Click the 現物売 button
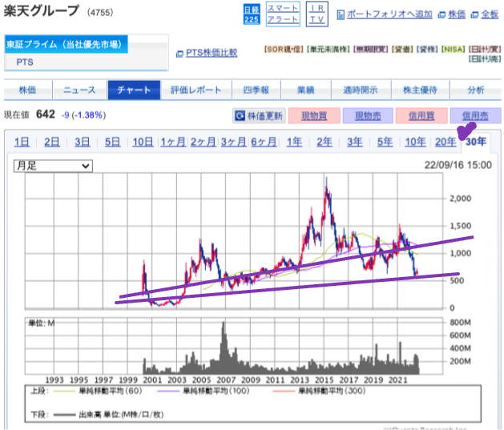 click(368, 115)
